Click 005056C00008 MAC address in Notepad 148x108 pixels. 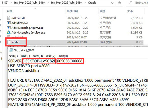(70, 61)
